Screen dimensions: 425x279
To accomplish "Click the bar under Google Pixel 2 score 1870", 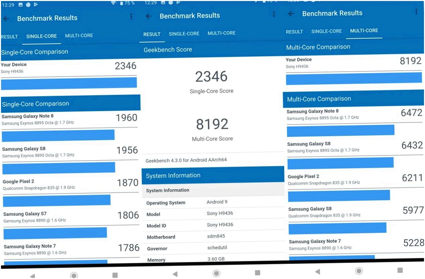I will tap(57, 200).
